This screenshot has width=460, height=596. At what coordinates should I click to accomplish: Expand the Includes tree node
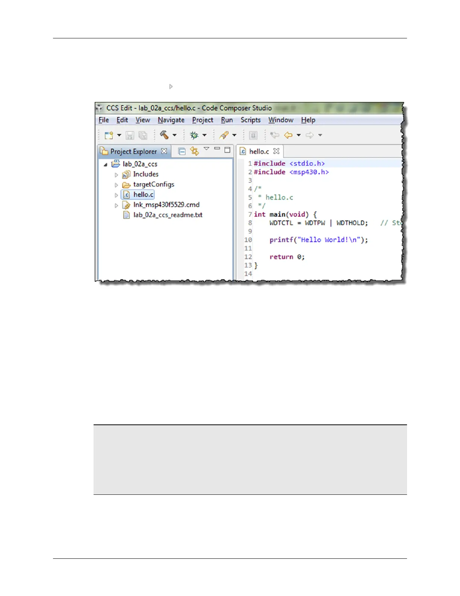117,175
